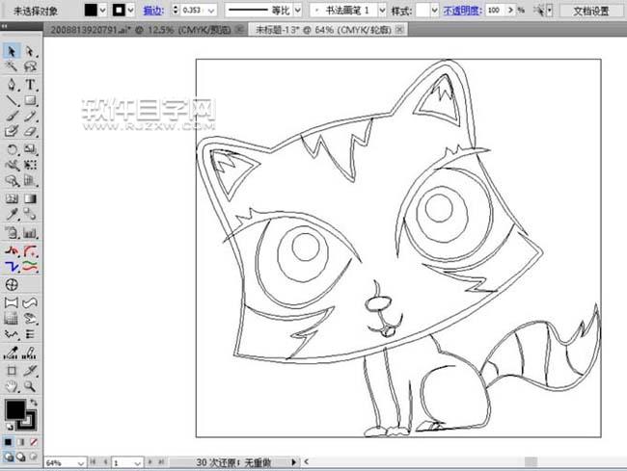Select the Zoom magnifier tool

(30, 386)
